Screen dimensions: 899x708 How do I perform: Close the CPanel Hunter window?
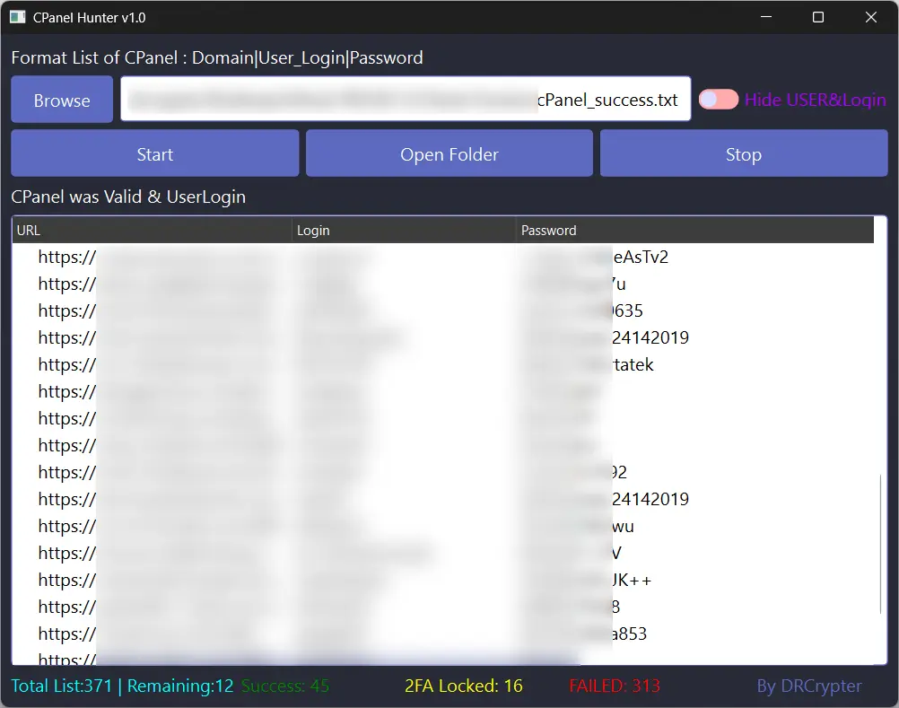click(x=870, y=18)
